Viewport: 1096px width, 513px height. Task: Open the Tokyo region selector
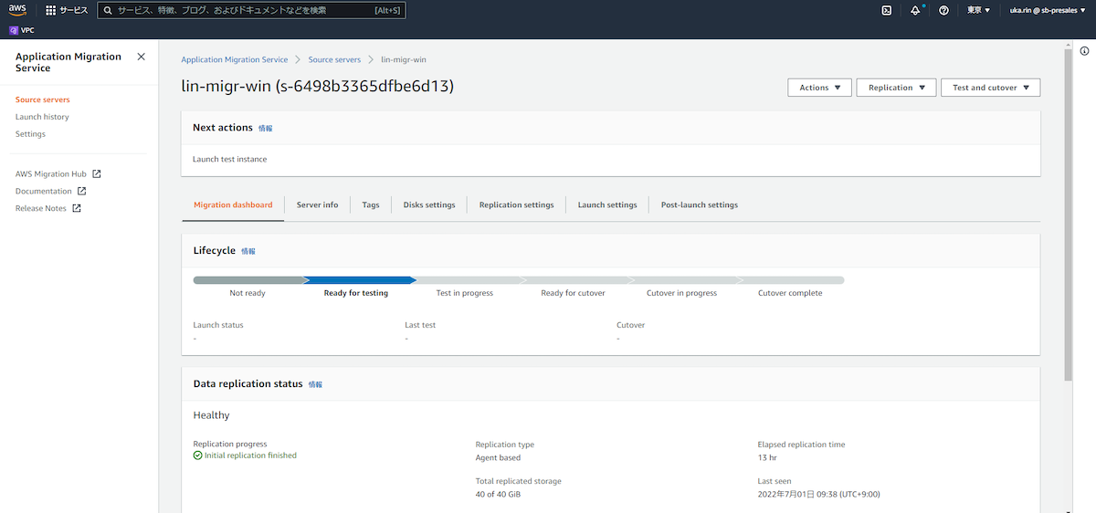978,10
